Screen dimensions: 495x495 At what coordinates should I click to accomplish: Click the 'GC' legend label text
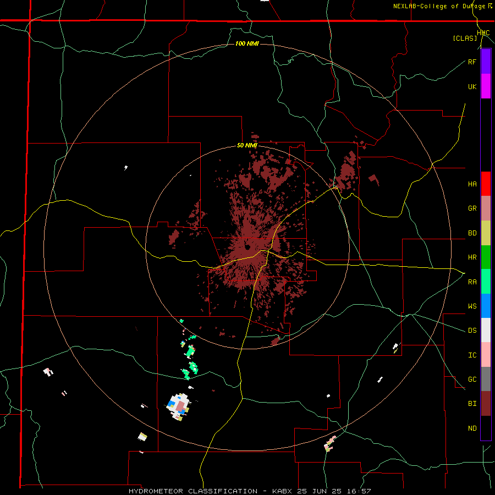472,380
